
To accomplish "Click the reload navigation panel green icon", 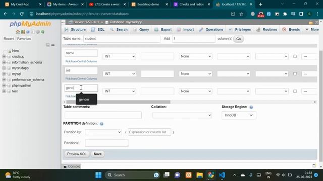I will tap(43, 32).
